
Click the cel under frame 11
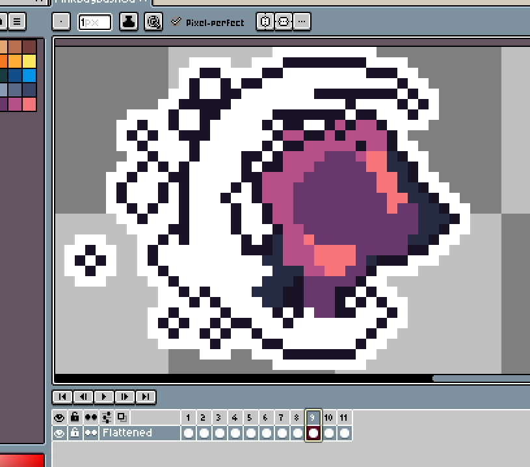coord(345,433)
